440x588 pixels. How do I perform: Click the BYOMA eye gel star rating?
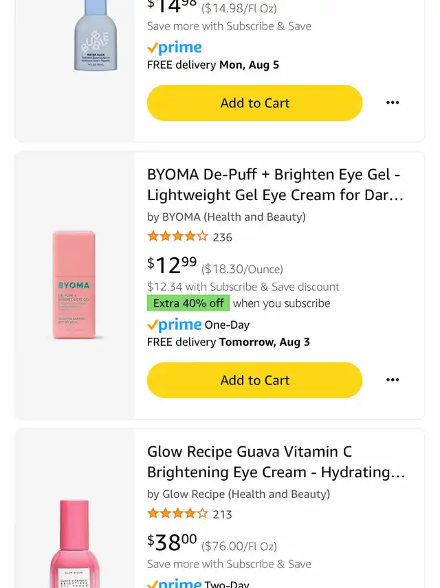tap(177, 237)
